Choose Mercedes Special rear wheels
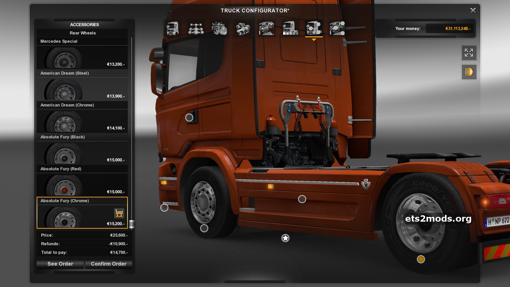 tap(82, 53)
